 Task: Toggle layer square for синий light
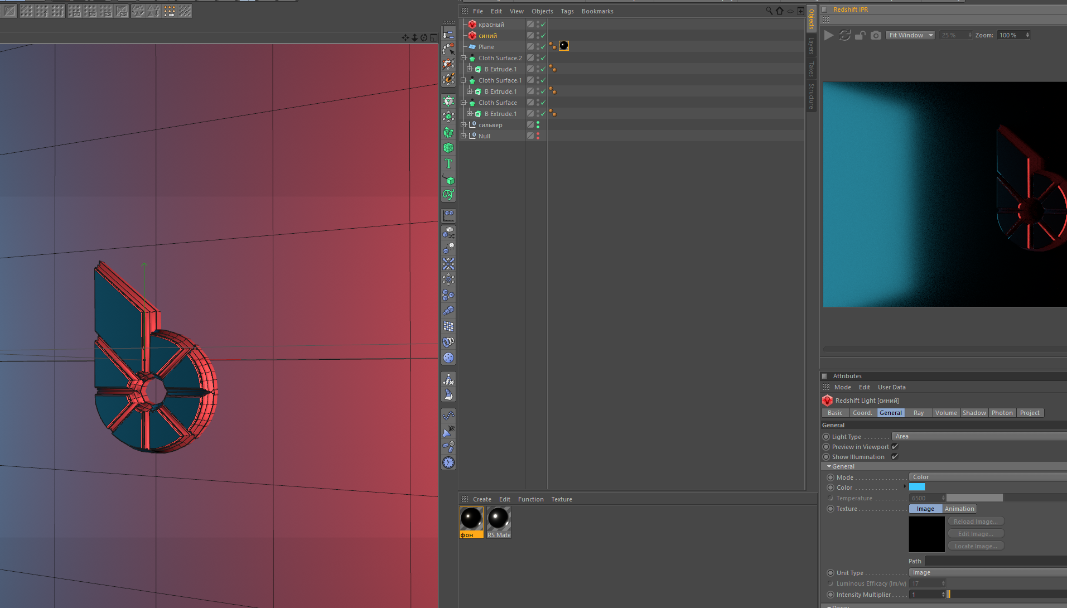point(530,35)
